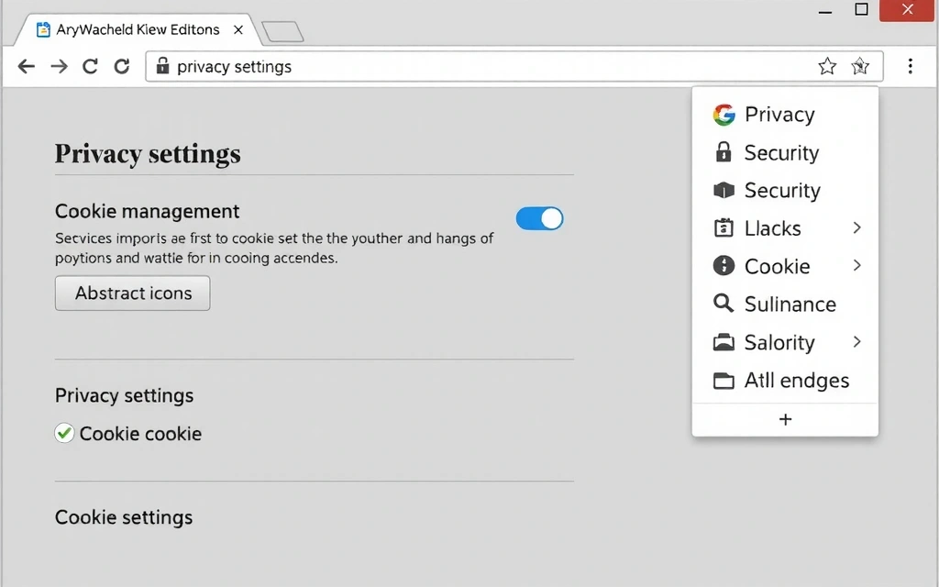Select Atll endges from the menu
This screenshot has height=587, width=939.
pos(796,381)
